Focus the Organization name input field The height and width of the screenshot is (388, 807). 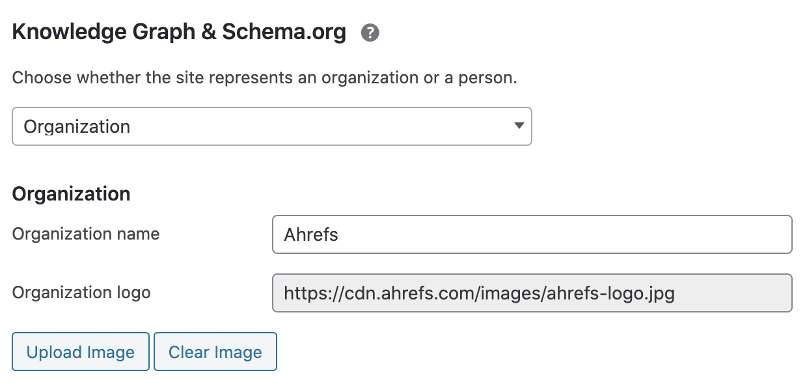click(532, 234)
